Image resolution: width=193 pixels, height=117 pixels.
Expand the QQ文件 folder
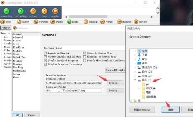tap(139, 88)
